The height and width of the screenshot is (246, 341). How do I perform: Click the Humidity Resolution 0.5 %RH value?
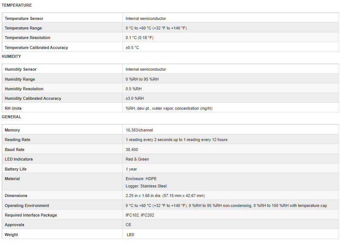(x=134, y=89)
